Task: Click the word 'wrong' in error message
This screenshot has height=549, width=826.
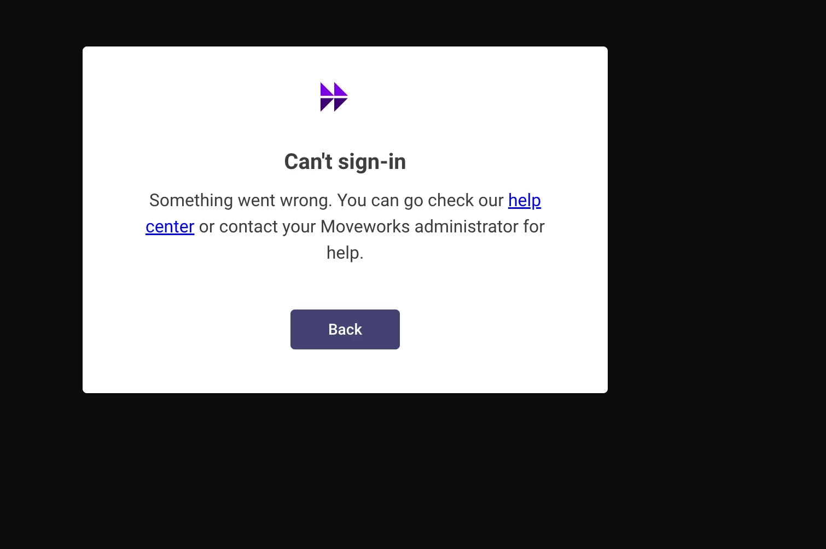Action: click(x=305, y=201)
